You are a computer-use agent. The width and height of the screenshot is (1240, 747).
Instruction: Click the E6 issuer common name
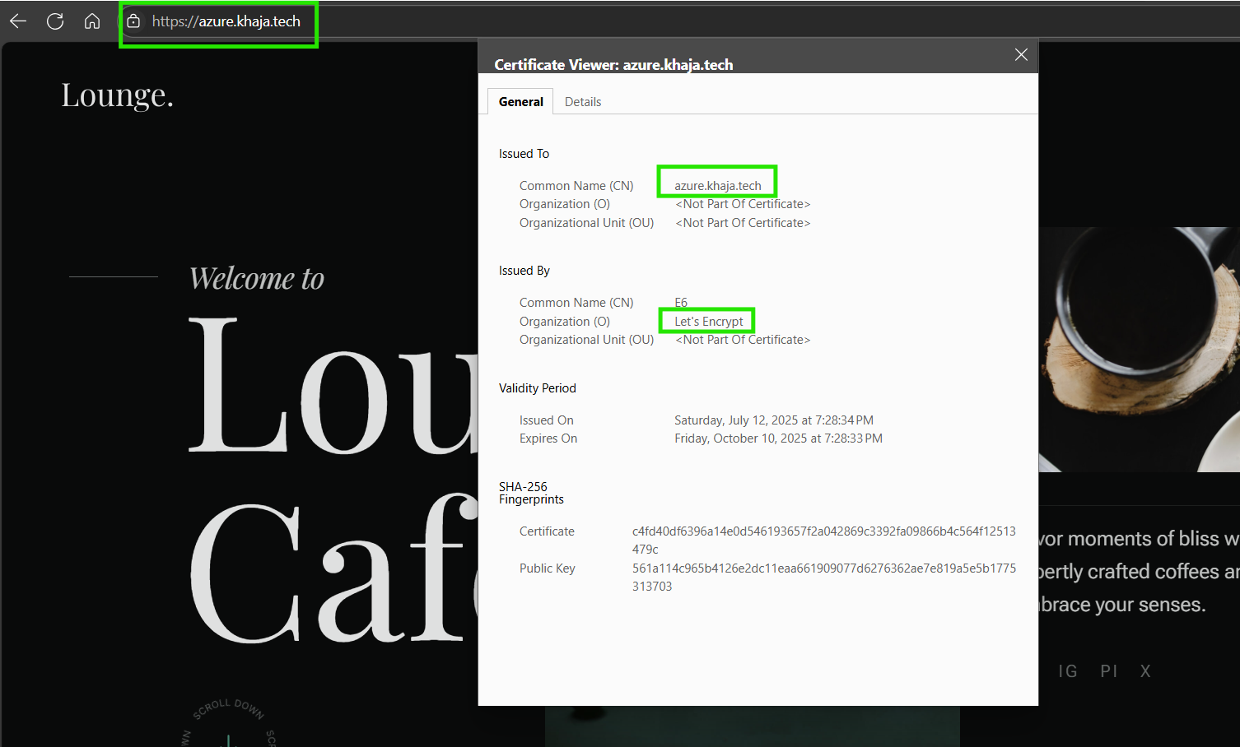pos(681,303)
